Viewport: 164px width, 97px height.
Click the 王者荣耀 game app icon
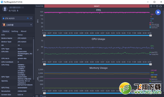4,25
